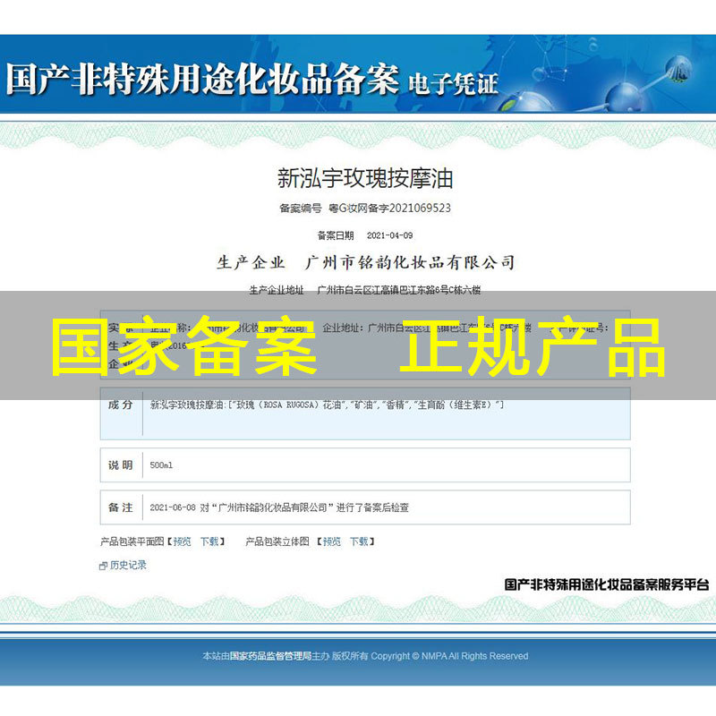Click the 国产非特殊用途化妆品备案服务平台 platform name

coord(607,584)
